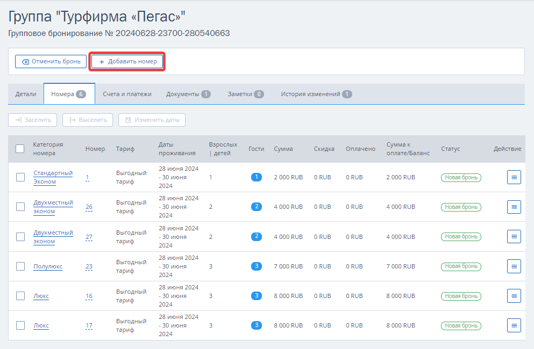Switch to the Счета и платежи tab
Viewport: 534px width, 349px height.
(x=127, y=94)
